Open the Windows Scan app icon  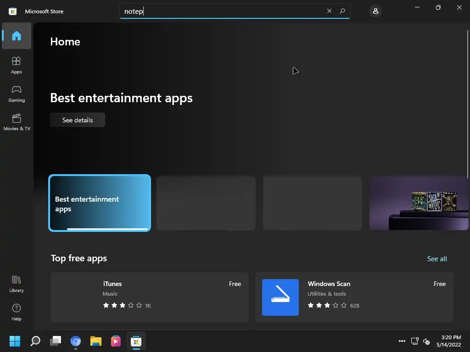(280, 297)
